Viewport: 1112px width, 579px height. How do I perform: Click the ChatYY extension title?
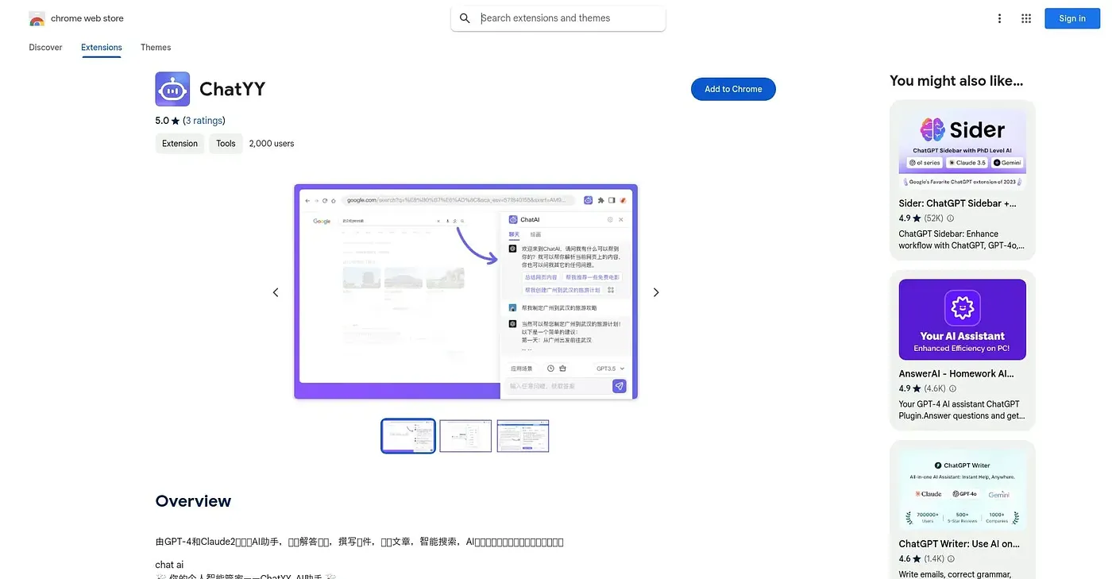232,89
